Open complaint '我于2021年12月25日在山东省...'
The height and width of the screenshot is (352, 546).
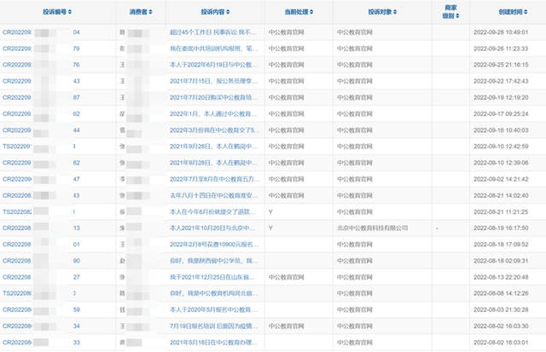coord(212,277)
